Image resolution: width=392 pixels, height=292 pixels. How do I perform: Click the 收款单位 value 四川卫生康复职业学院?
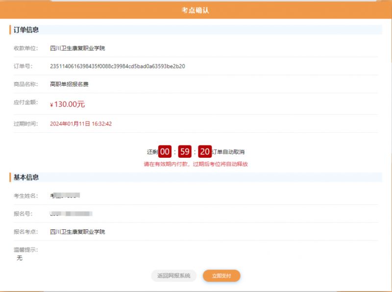click(77, 48)
